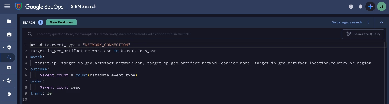Open the folder icon in sidebar
Viewport: 389px width, 104px height.
pos(9,21)
